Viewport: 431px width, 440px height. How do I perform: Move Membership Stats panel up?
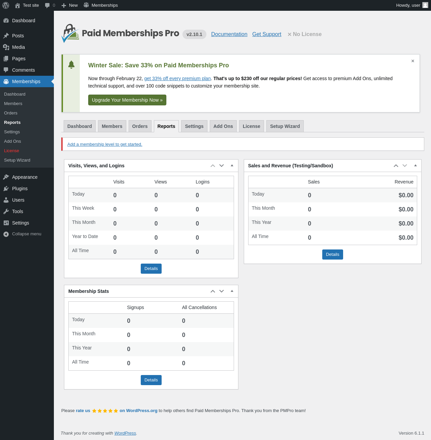click(x=213, y=291)
